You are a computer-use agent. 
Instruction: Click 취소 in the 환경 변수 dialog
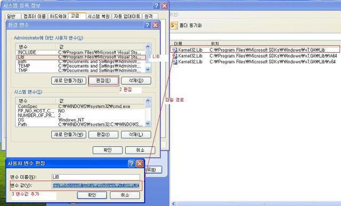[x=140, y=150]
